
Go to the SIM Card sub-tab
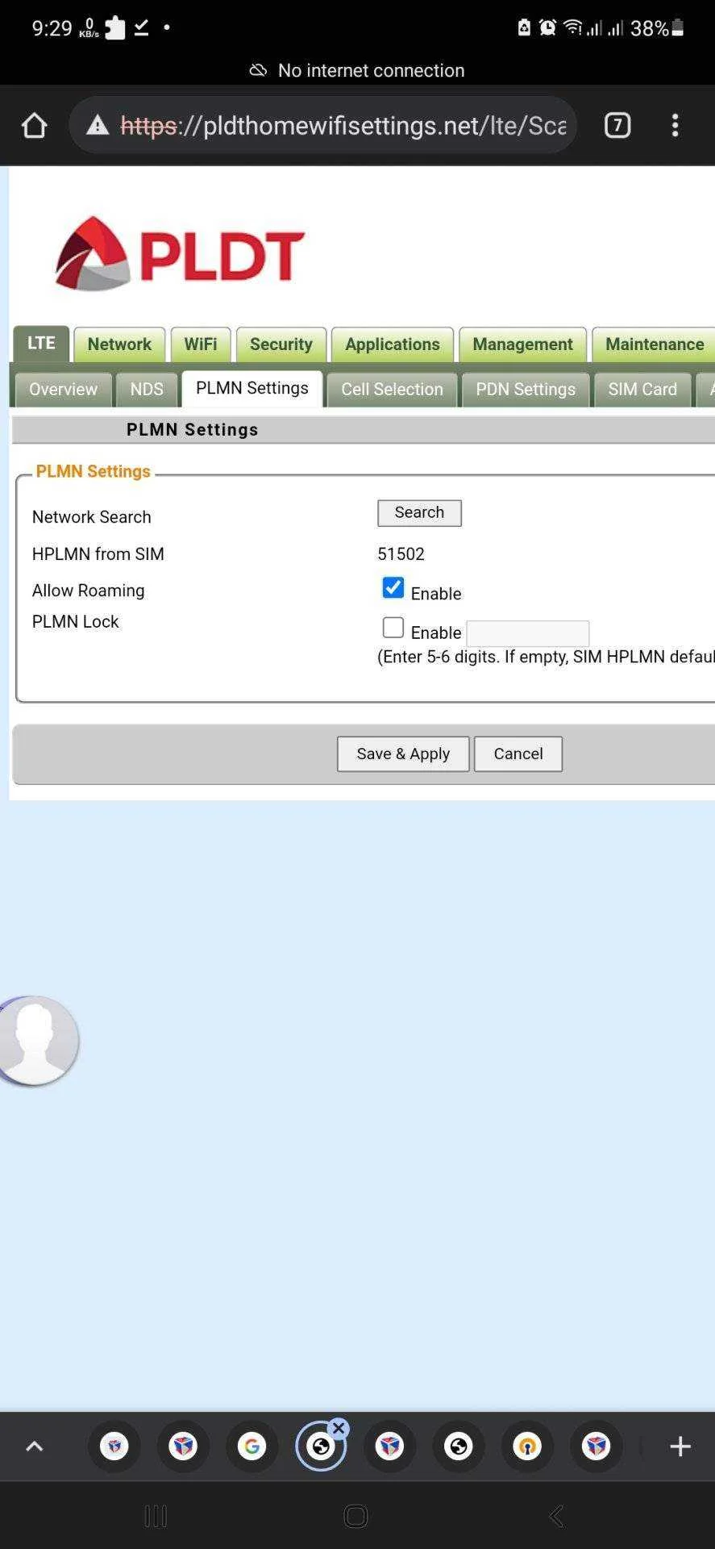(x=642, y=390)
